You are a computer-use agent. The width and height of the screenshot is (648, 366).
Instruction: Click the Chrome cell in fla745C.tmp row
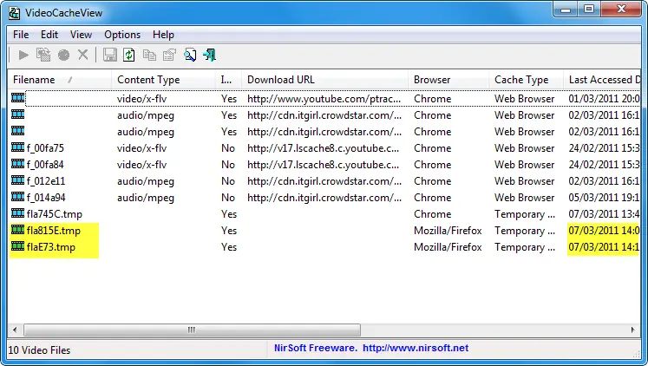(432, 214)
